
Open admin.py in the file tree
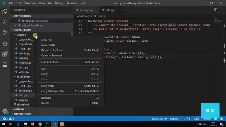click(24, 53)
